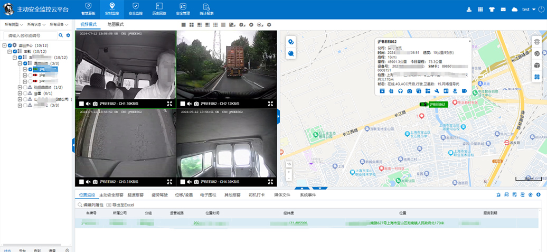
Task: Tick the stop checkbox on CH4 video
Action: click(x=182, y=182)
